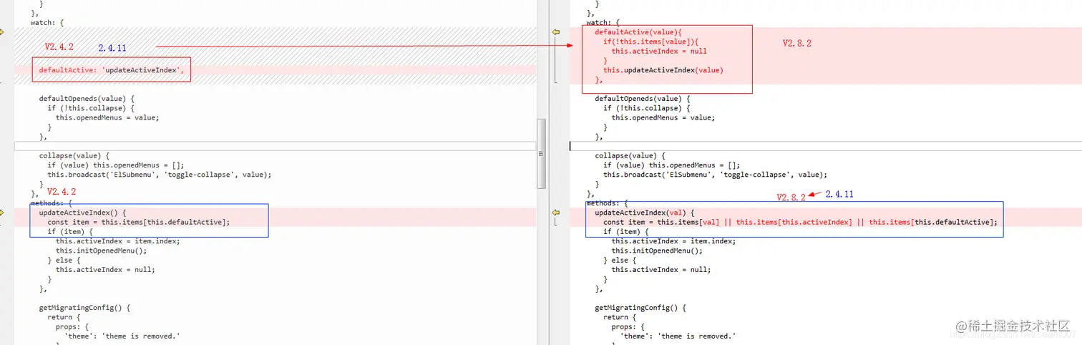Click the "const item = this.items[val] ||" line in right pane
1082x345 pixels.
point(800,222)
